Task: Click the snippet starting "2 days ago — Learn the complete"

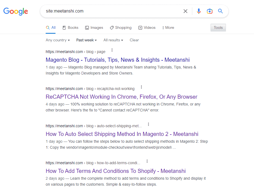Action: 126,181
